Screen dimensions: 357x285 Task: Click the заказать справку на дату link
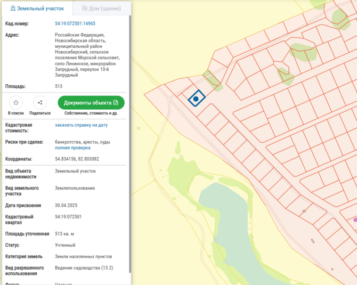click(81, 125)
